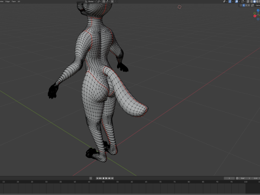Toggle the auto merge vertices icon
The height and width of the screenshot is (195, 260).
[252, 5]
